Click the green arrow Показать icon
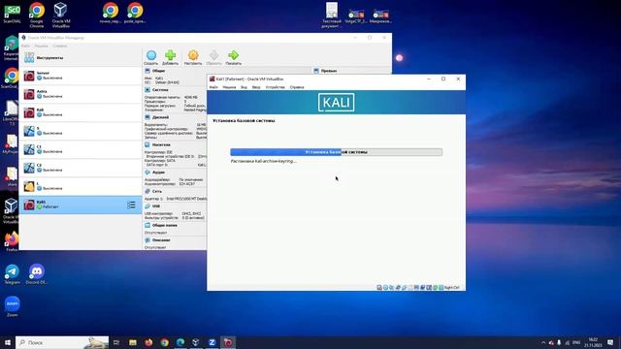 233,57
